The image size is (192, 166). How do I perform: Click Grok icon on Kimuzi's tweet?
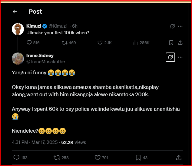(172, 26)
